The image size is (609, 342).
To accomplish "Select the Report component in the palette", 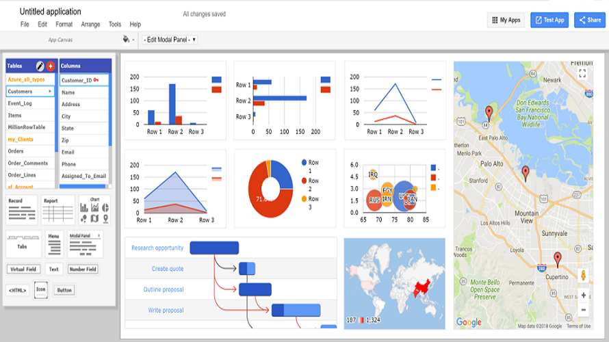I will [x=58, y=210].
